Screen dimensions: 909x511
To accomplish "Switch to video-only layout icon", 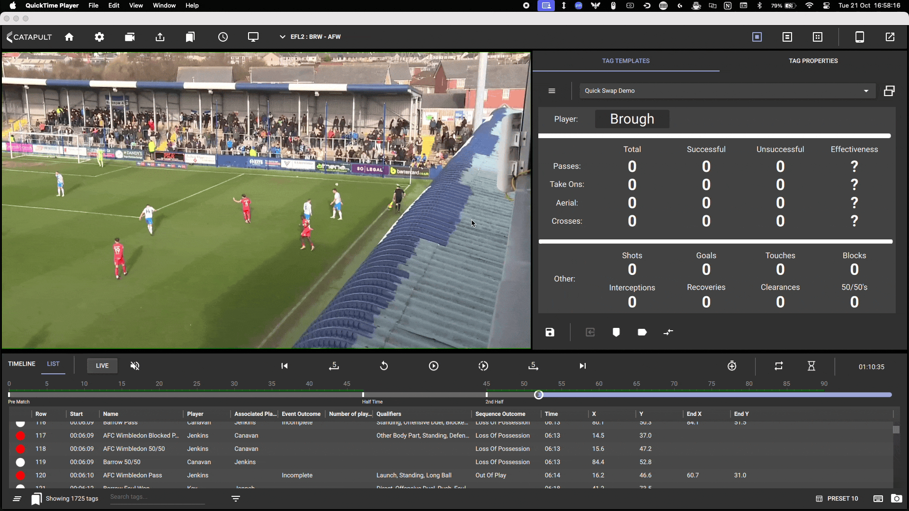I will (757, 37).
